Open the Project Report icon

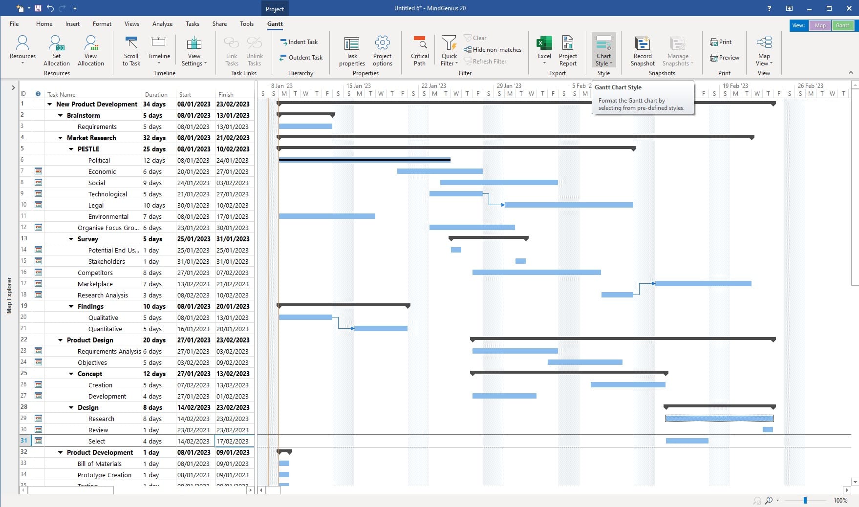pyautogui.click(x=568, y=43)
